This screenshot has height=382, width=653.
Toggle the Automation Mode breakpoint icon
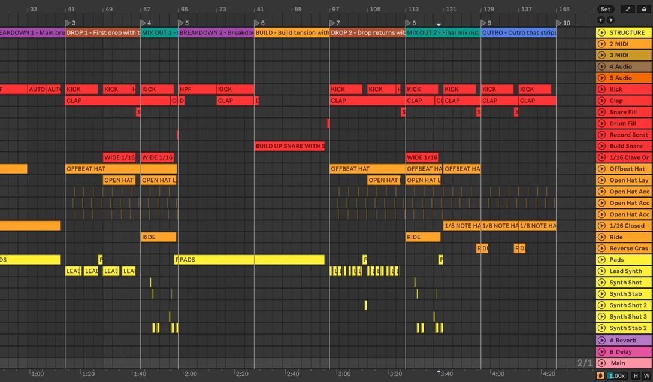[628, 9]
